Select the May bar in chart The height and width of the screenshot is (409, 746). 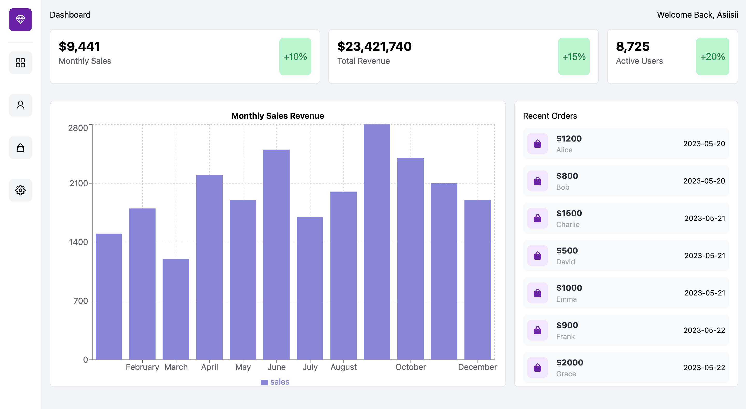tap(243, 280)
